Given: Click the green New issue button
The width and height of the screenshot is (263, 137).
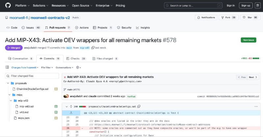Looking at the screenshot, I should [x=248, y=40].
